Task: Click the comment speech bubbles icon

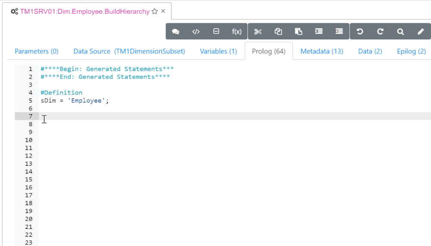Action: click(x=176, y=31)
